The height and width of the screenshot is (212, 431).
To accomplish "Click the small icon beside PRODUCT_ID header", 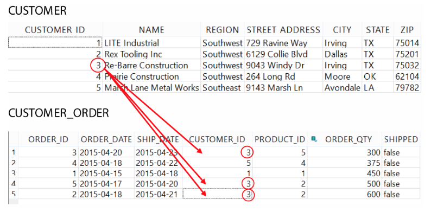I will pyautogui.click(x=314, y=139).
